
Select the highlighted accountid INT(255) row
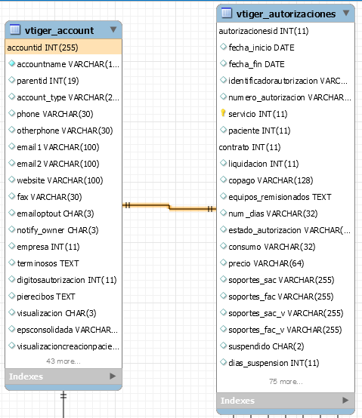(x=63, y=48)
